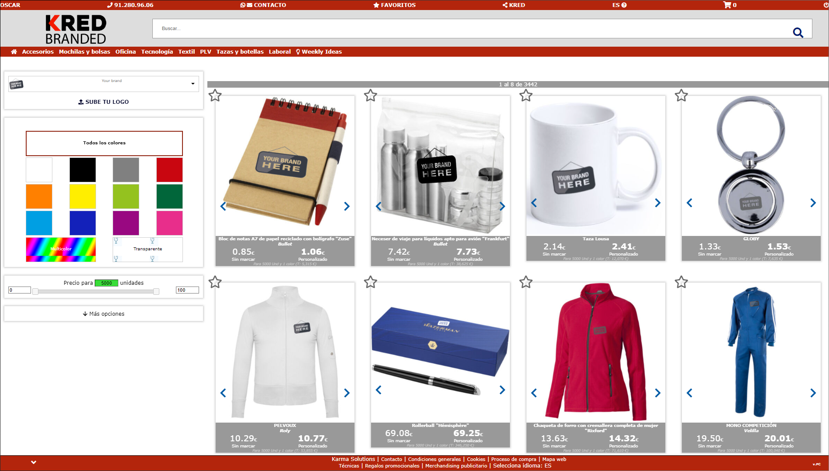Screen dimensions: 829x471
Task: Favorite the Rixford red fleece jacket
Action: pyautogui.click(x=526, y=282)
